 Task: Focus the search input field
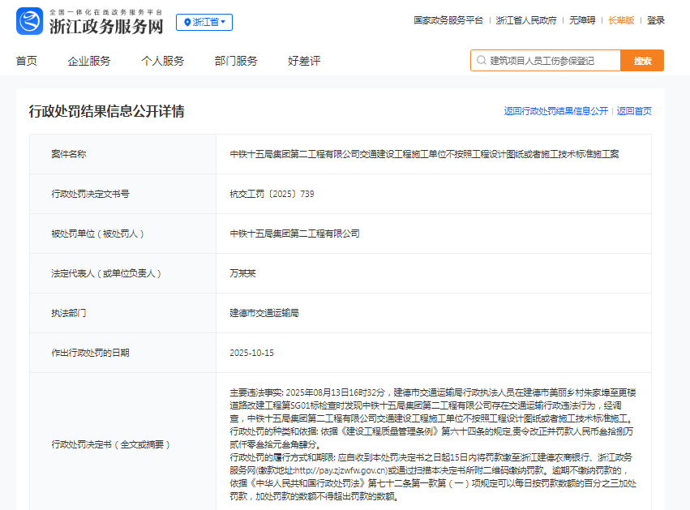pyautogui.click(x=551, y=61)
